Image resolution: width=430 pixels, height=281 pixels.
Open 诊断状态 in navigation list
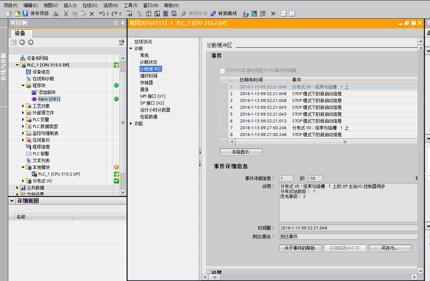(148, 62)
